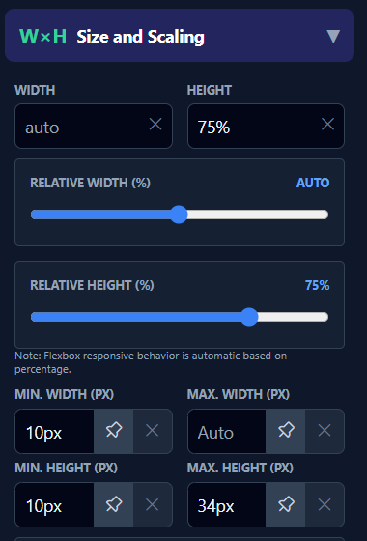Click the AUTO relative width value
Screen dimensions: 367x541
[313, 183]
